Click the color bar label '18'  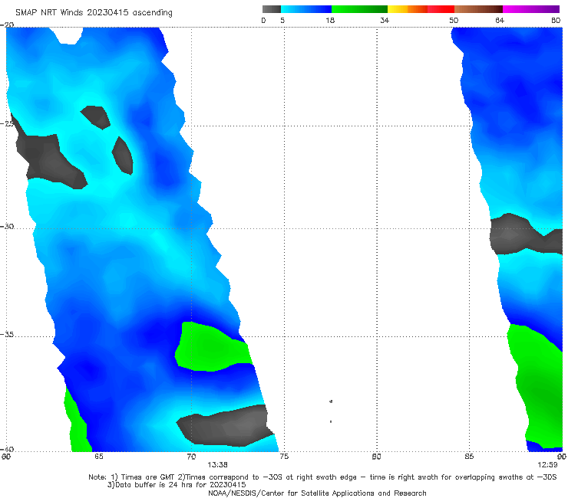pos(330,20)
